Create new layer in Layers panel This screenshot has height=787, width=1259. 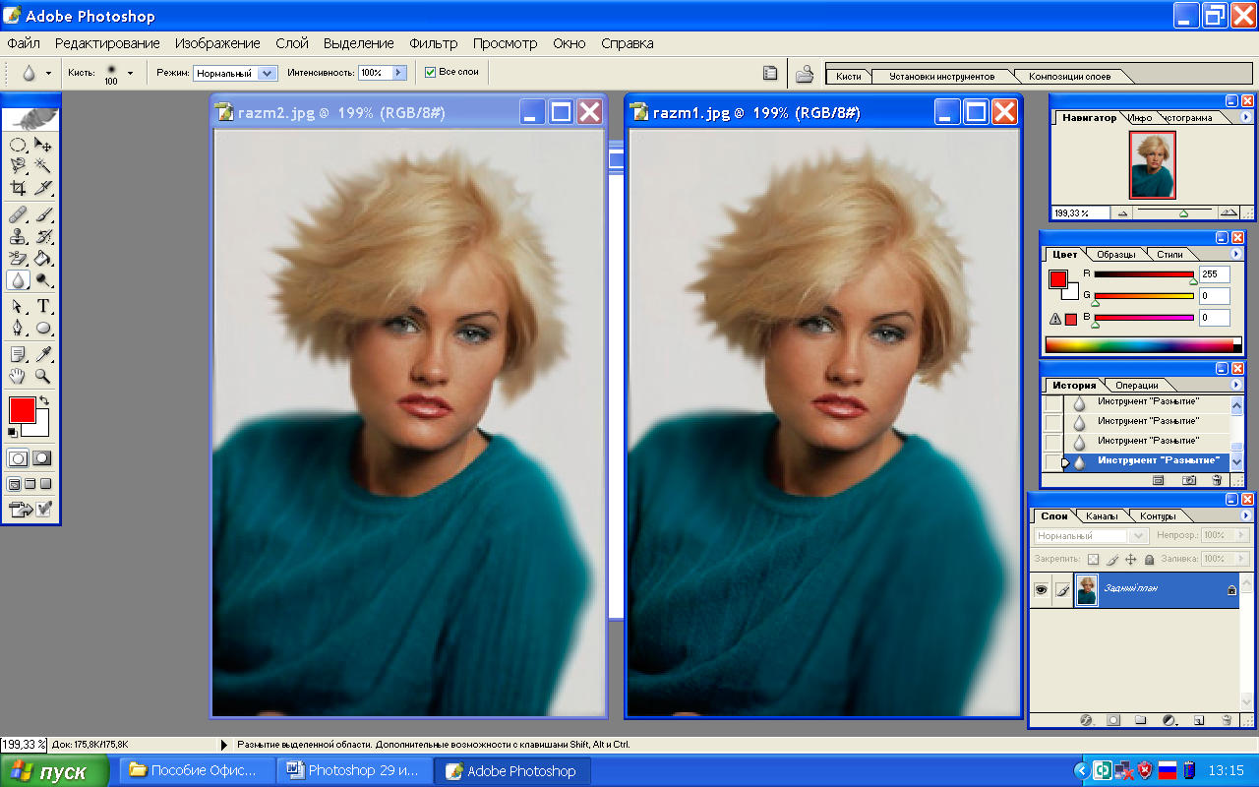tap(1199, 720)
